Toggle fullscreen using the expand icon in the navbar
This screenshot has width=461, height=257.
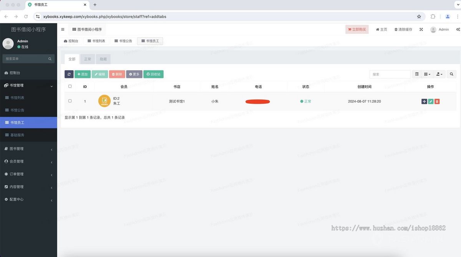421,29
